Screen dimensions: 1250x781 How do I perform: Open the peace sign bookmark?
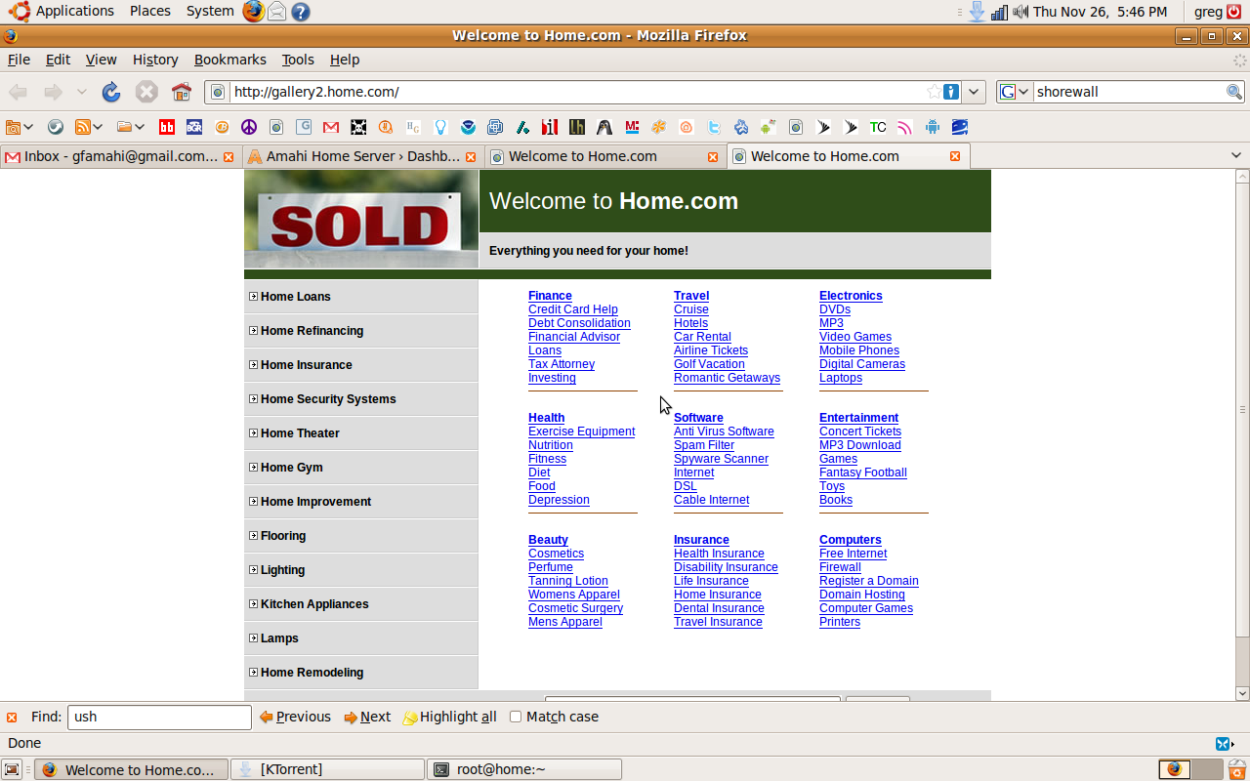pyautogui.click(x=249, y=127)
